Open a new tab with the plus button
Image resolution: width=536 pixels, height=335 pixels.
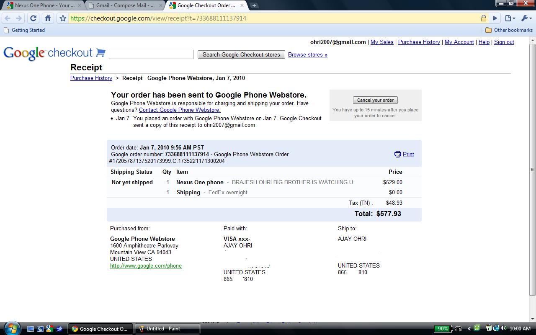tap(254, 5)
